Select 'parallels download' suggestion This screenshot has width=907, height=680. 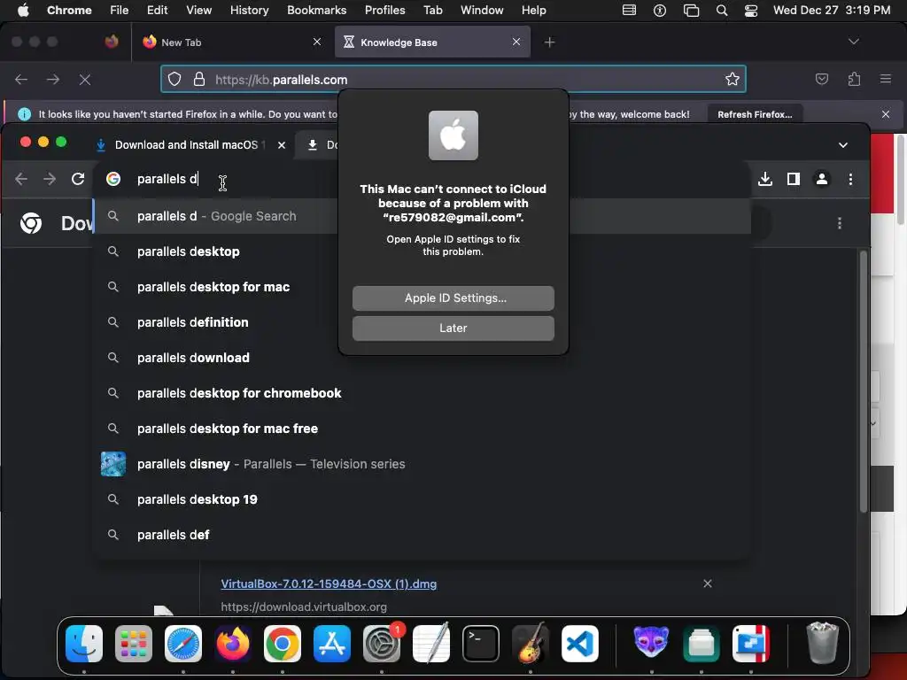[422, 358]
